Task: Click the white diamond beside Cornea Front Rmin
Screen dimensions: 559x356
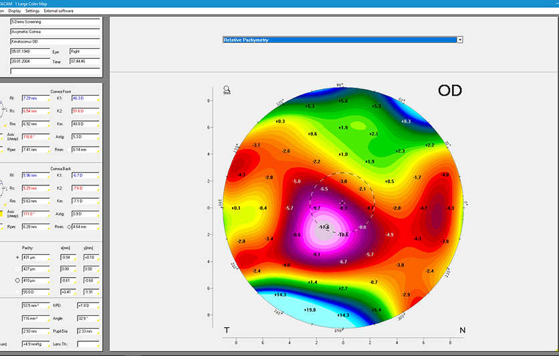Action: tap(69, 150)
